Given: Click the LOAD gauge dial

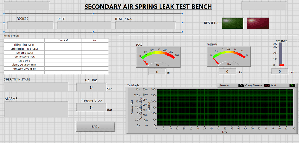Looking at the screenshot, I should [158, 57].
